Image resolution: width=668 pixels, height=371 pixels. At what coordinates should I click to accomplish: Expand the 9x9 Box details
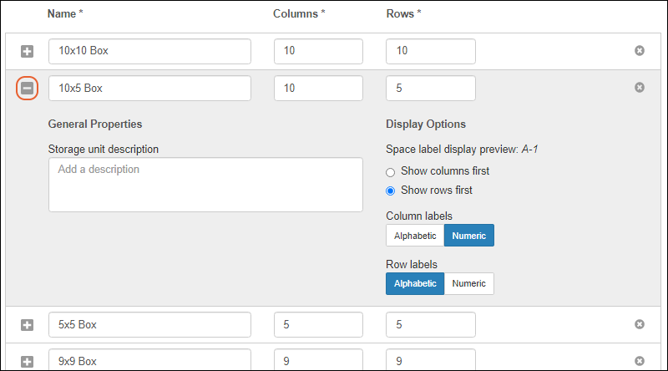(x=27, y=361)
